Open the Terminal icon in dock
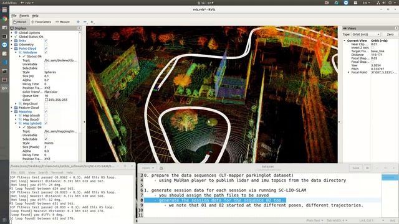The image size is (399, 224). 4,36
